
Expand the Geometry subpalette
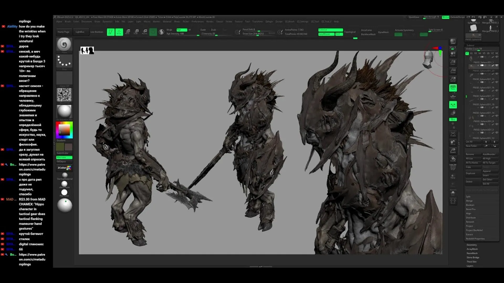pyautogui.click(x=471, y=245)
